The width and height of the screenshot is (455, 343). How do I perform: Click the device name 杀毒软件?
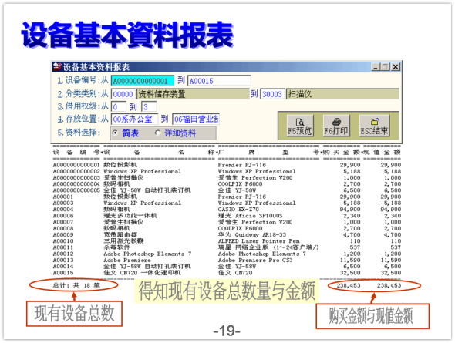point(116,247)
